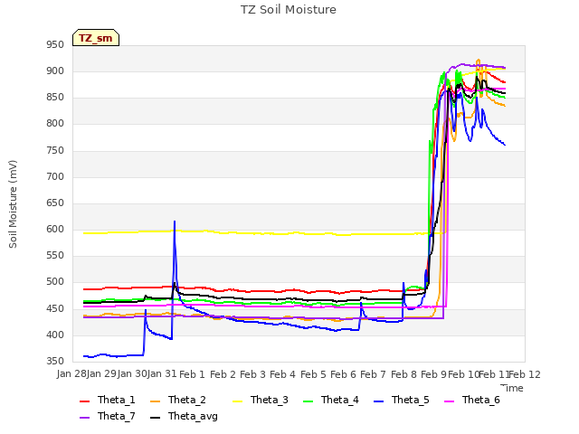
Task: Click the blue Theta_5 spike peak near 615
Action: [175, 222]
